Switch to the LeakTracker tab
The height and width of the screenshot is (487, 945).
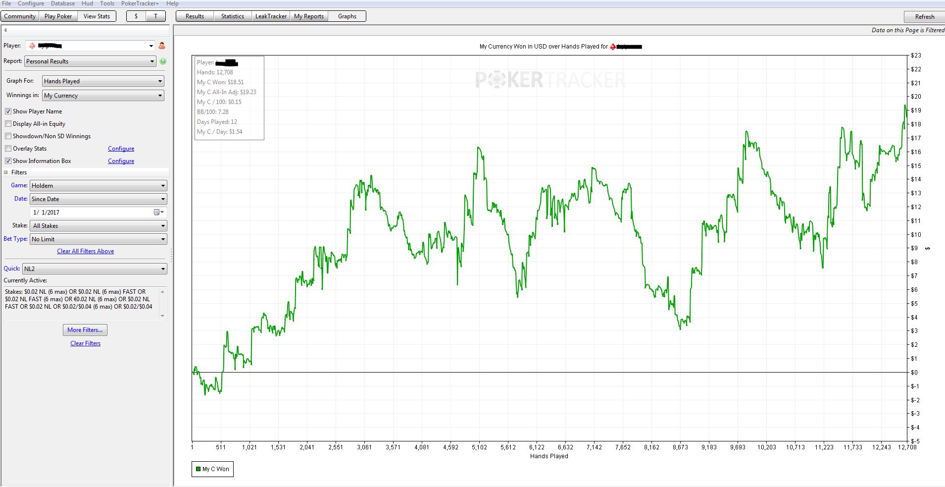[x=271, y=16]
